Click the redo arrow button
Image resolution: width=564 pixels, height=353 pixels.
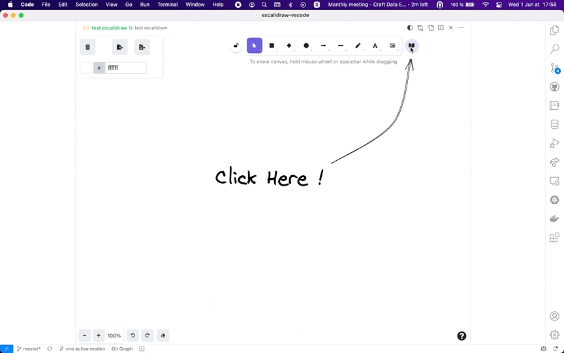tap(147, 336)
